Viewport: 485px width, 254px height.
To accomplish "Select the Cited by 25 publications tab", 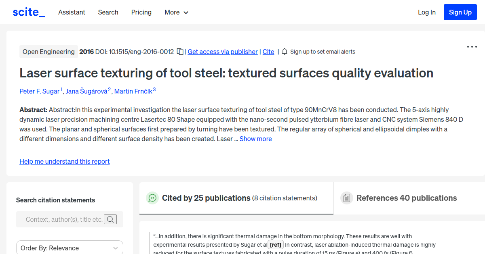I will click(x=206, y=198).
